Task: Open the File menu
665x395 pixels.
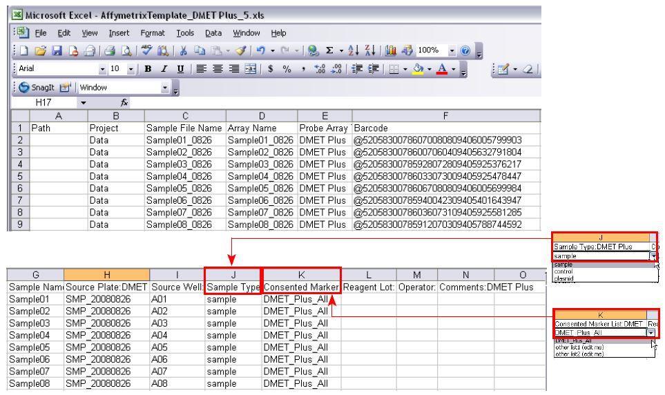Action: pyautogui.click(x=41, y=33)
